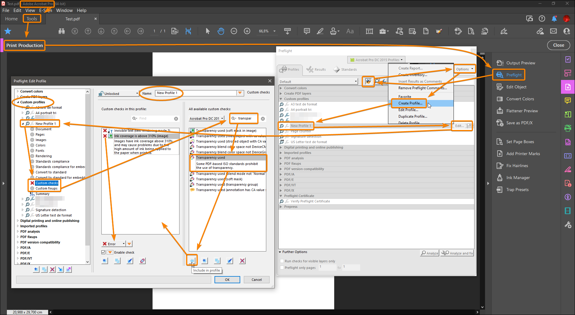Open the Edit menu
Screen dimensions: 575x315
(17, 10)
